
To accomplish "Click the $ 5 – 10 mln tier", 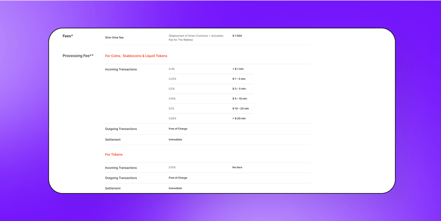I will coord(240,99).
